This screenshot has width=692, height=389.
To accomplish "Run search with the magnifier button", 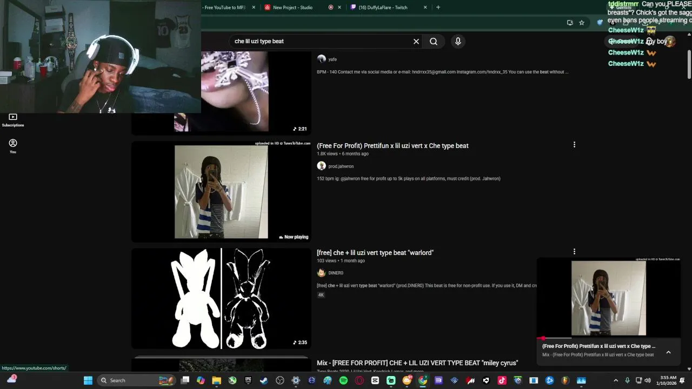I will coord(434,41).
